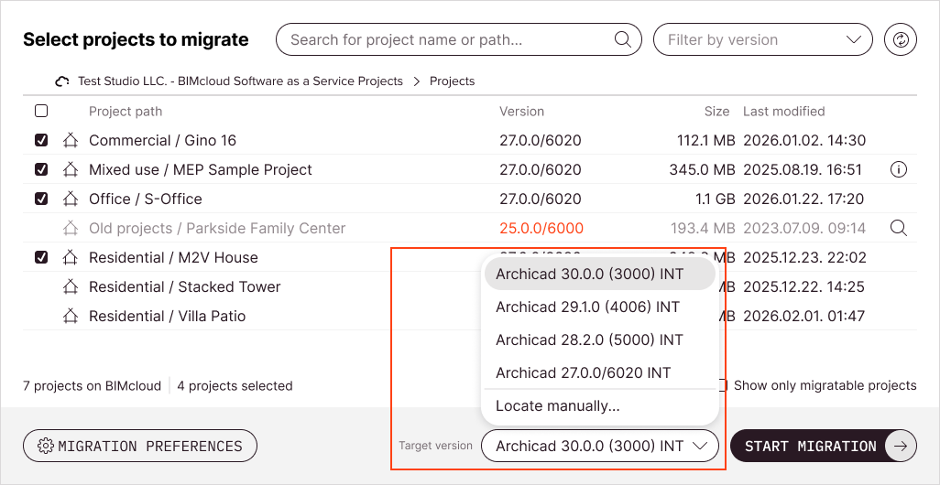Screen dimensions: 940x485
Task: Click the 2025.12.22. 14:25 date
Action: click(x=803, y=286)
